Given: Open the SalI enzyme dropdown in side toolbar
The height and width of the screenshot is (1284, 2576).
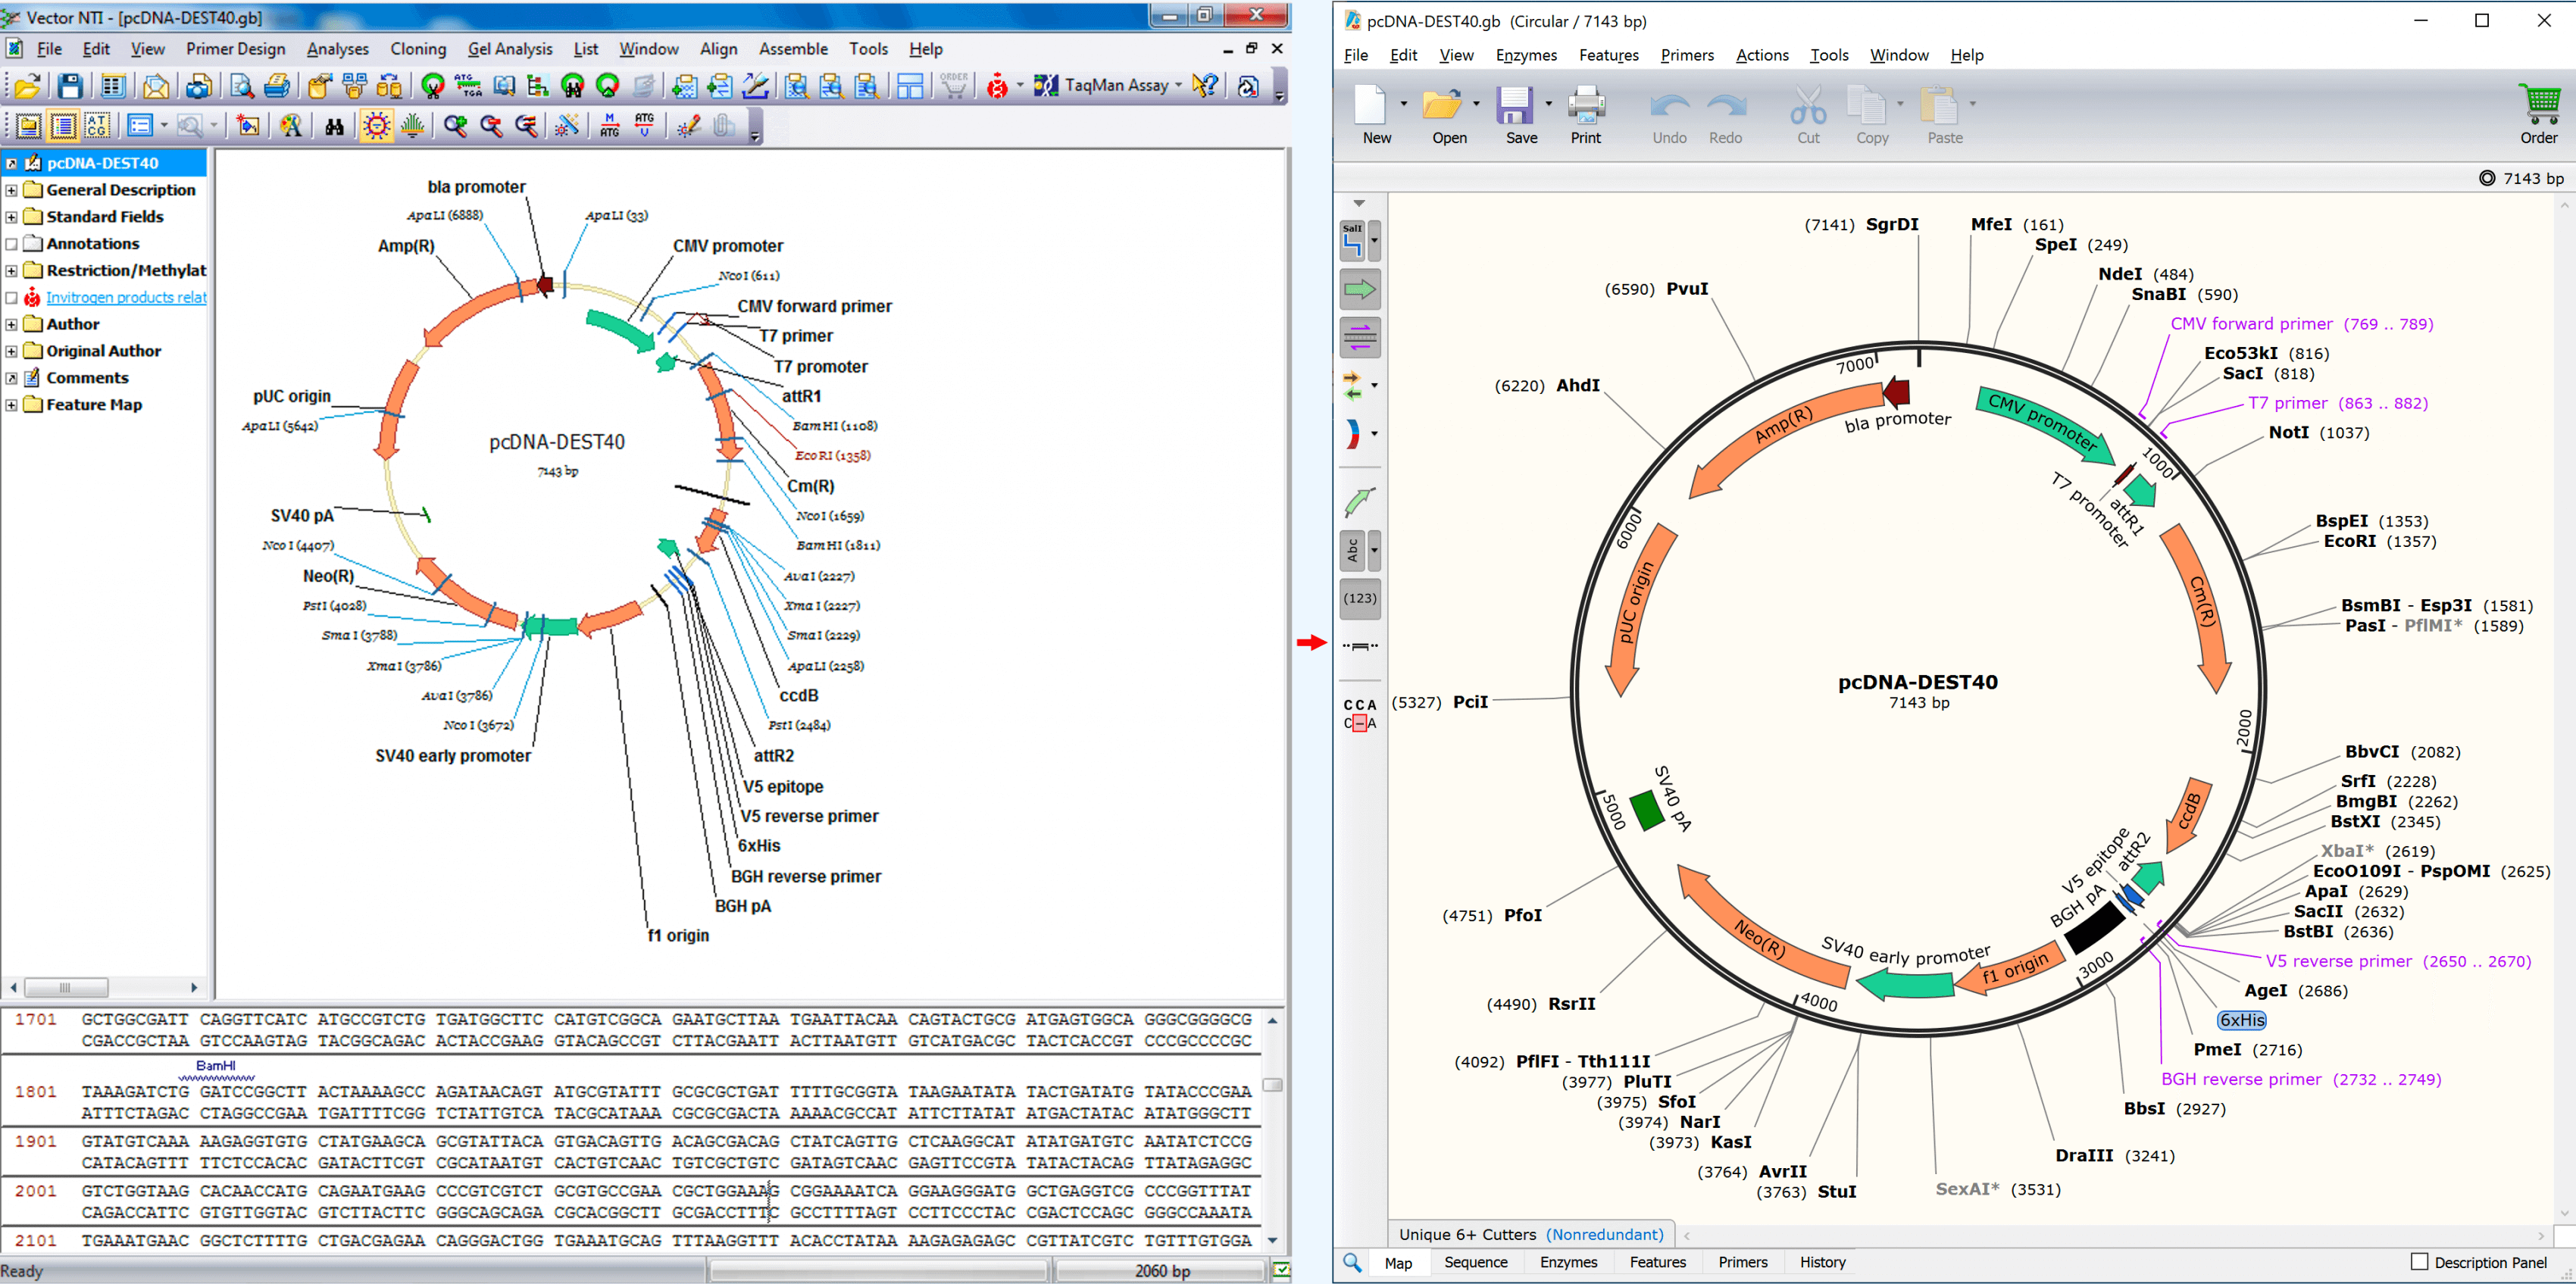Looking at the screenshot, I should pyautogui.click(x=1374, y=240).
